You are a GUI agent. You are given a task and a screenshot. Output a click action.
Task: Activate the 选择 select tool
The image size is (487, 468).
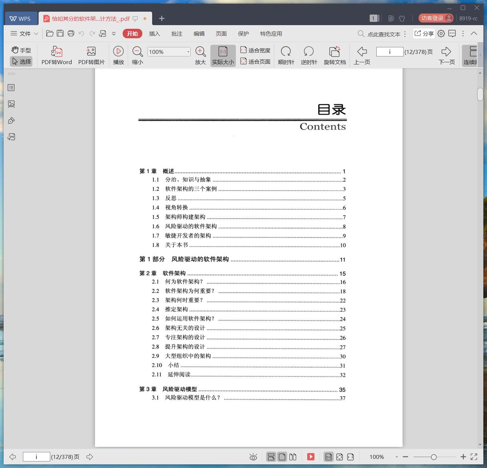[x=21, y=62]
